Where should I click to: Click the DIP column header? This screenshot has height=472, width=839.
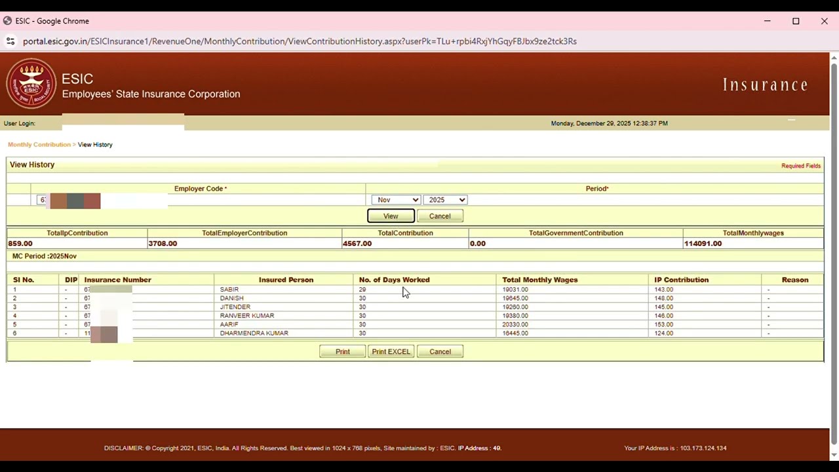click(x=71, y=280)
